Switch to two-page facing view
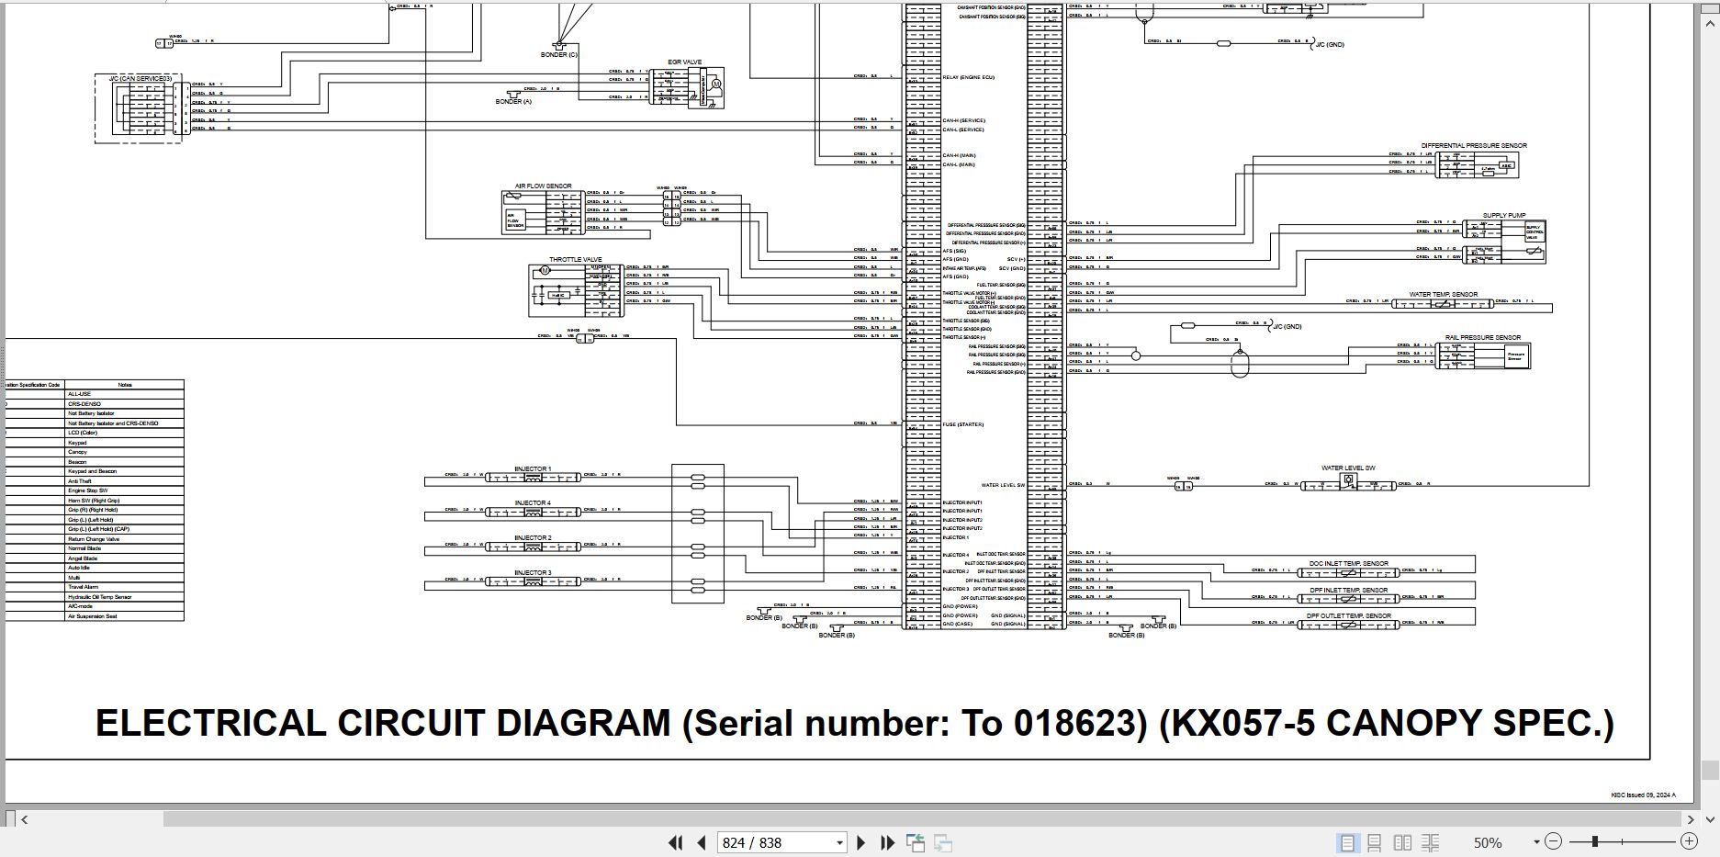Viewport: 1720px width, 857px height. click(1402, 842)
